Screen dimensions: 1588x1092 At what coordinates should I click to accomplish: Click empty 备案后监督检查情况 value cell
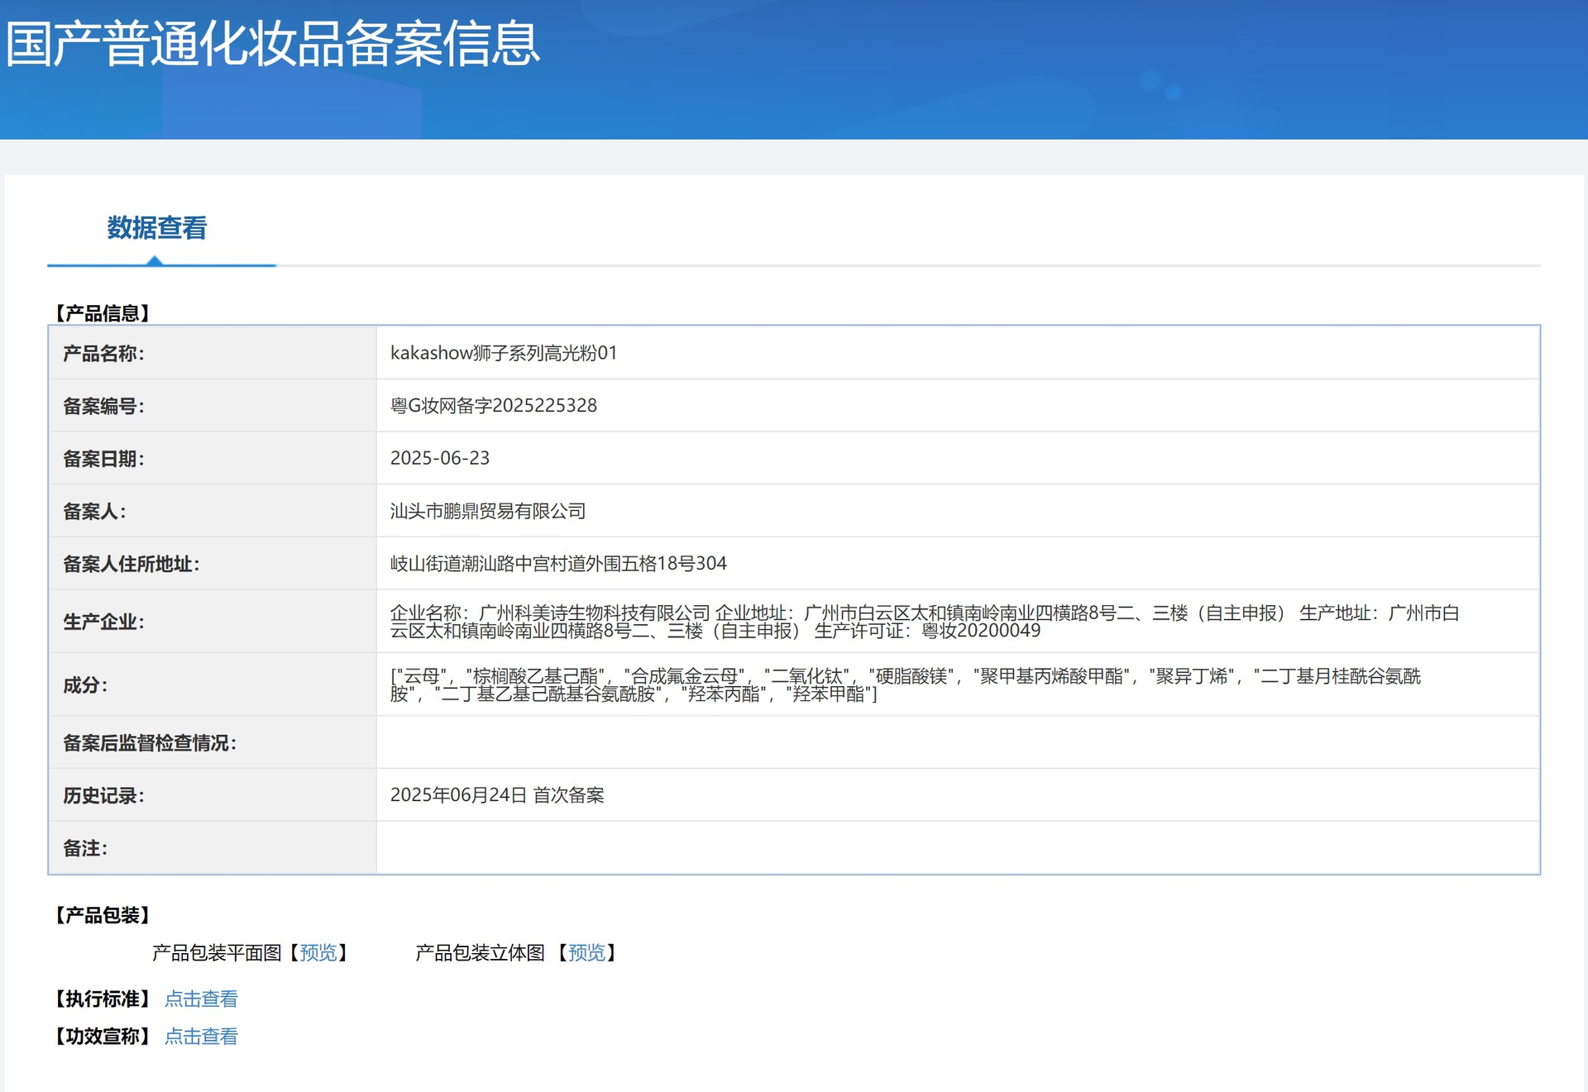pos(957,742)
